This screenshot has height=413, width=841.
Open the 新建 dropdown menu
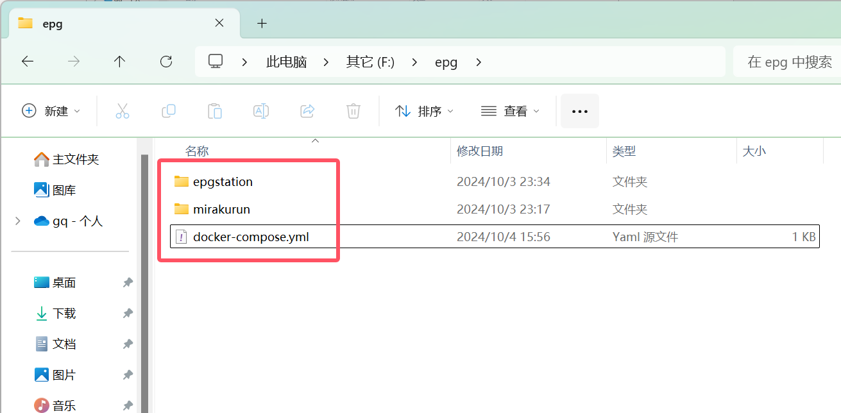coord(51,111)
